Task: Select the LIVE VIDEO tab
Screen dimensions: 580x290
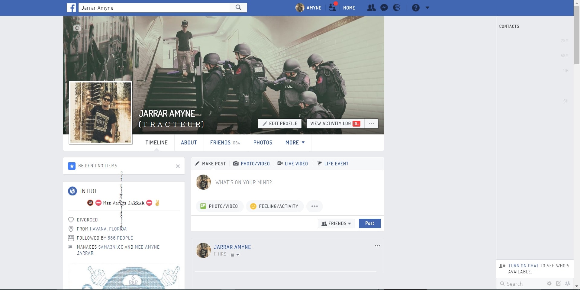Action: tap(292, 164)
